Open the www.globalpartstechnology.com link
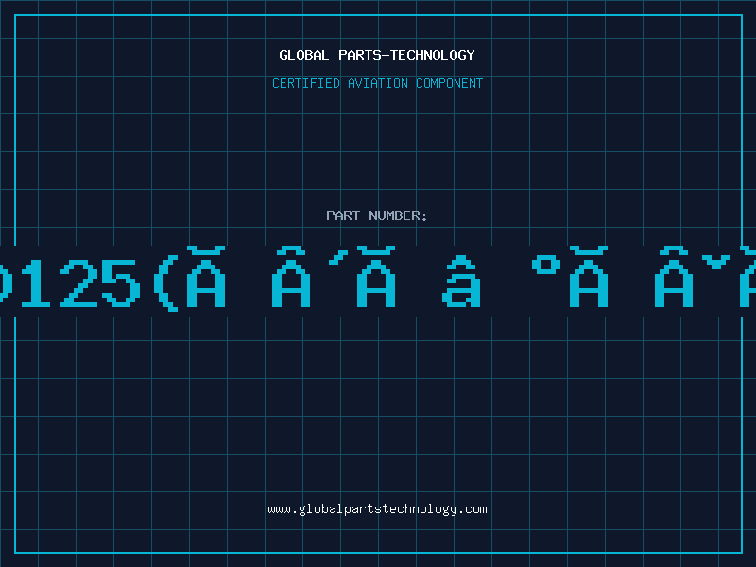Image resolution: width=756 pixels, height=567 pixels. click(377, 509)
